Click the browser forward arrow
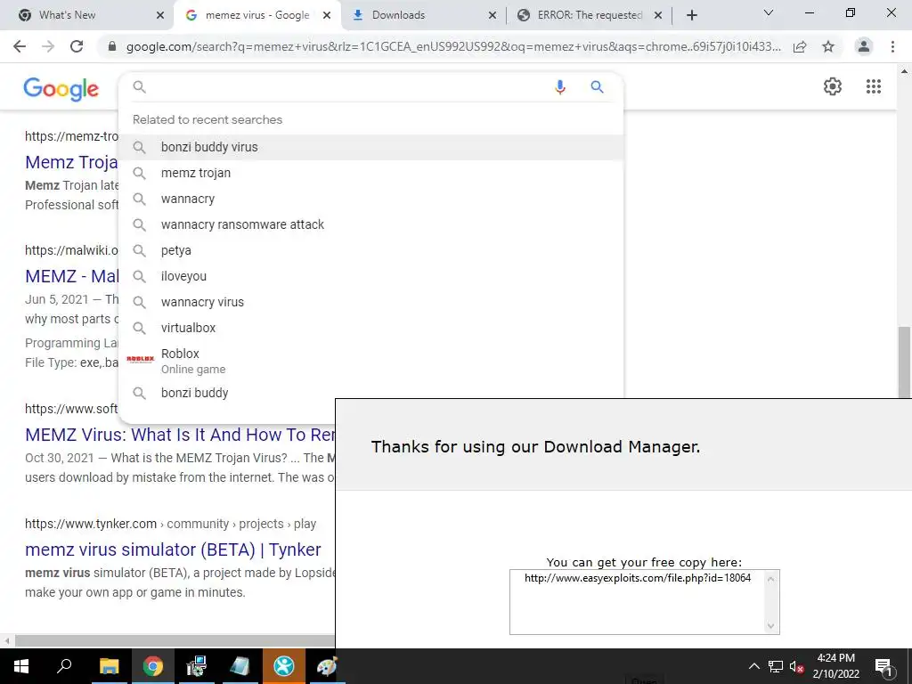 pos(48,46)
